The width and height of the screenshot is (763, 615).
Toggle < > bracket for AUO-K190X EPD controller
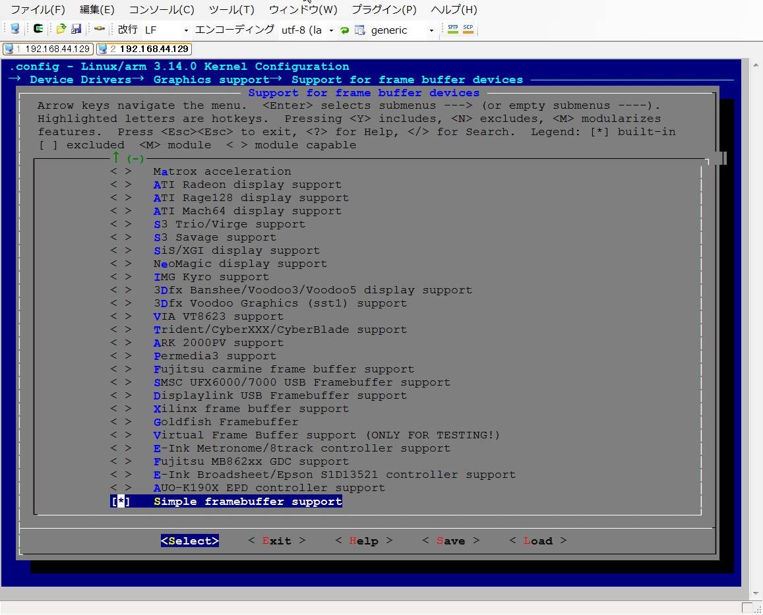tap(121, 488)
